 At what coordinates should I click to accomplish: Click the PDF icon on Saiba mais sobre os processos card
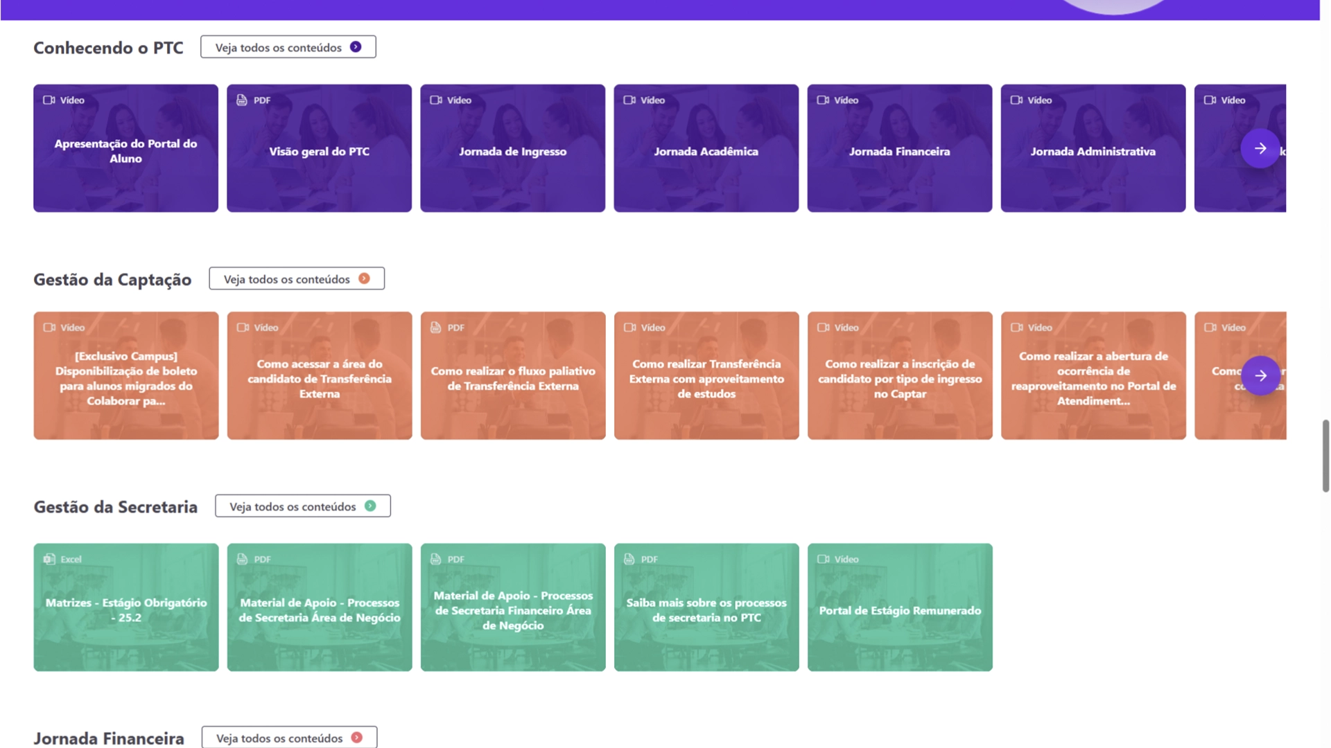(629, 560)
